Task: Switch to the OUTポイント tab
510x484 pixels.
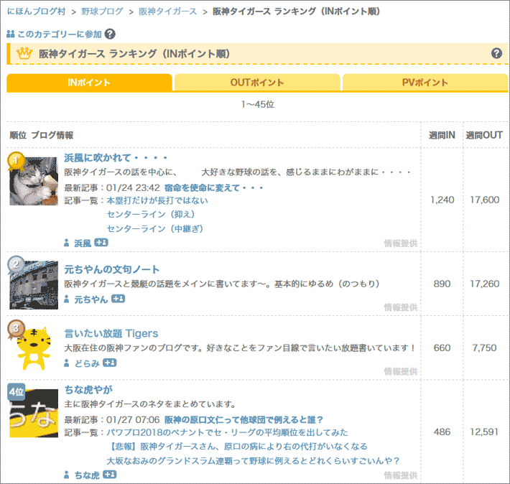Action: click(x=257, y=83)
